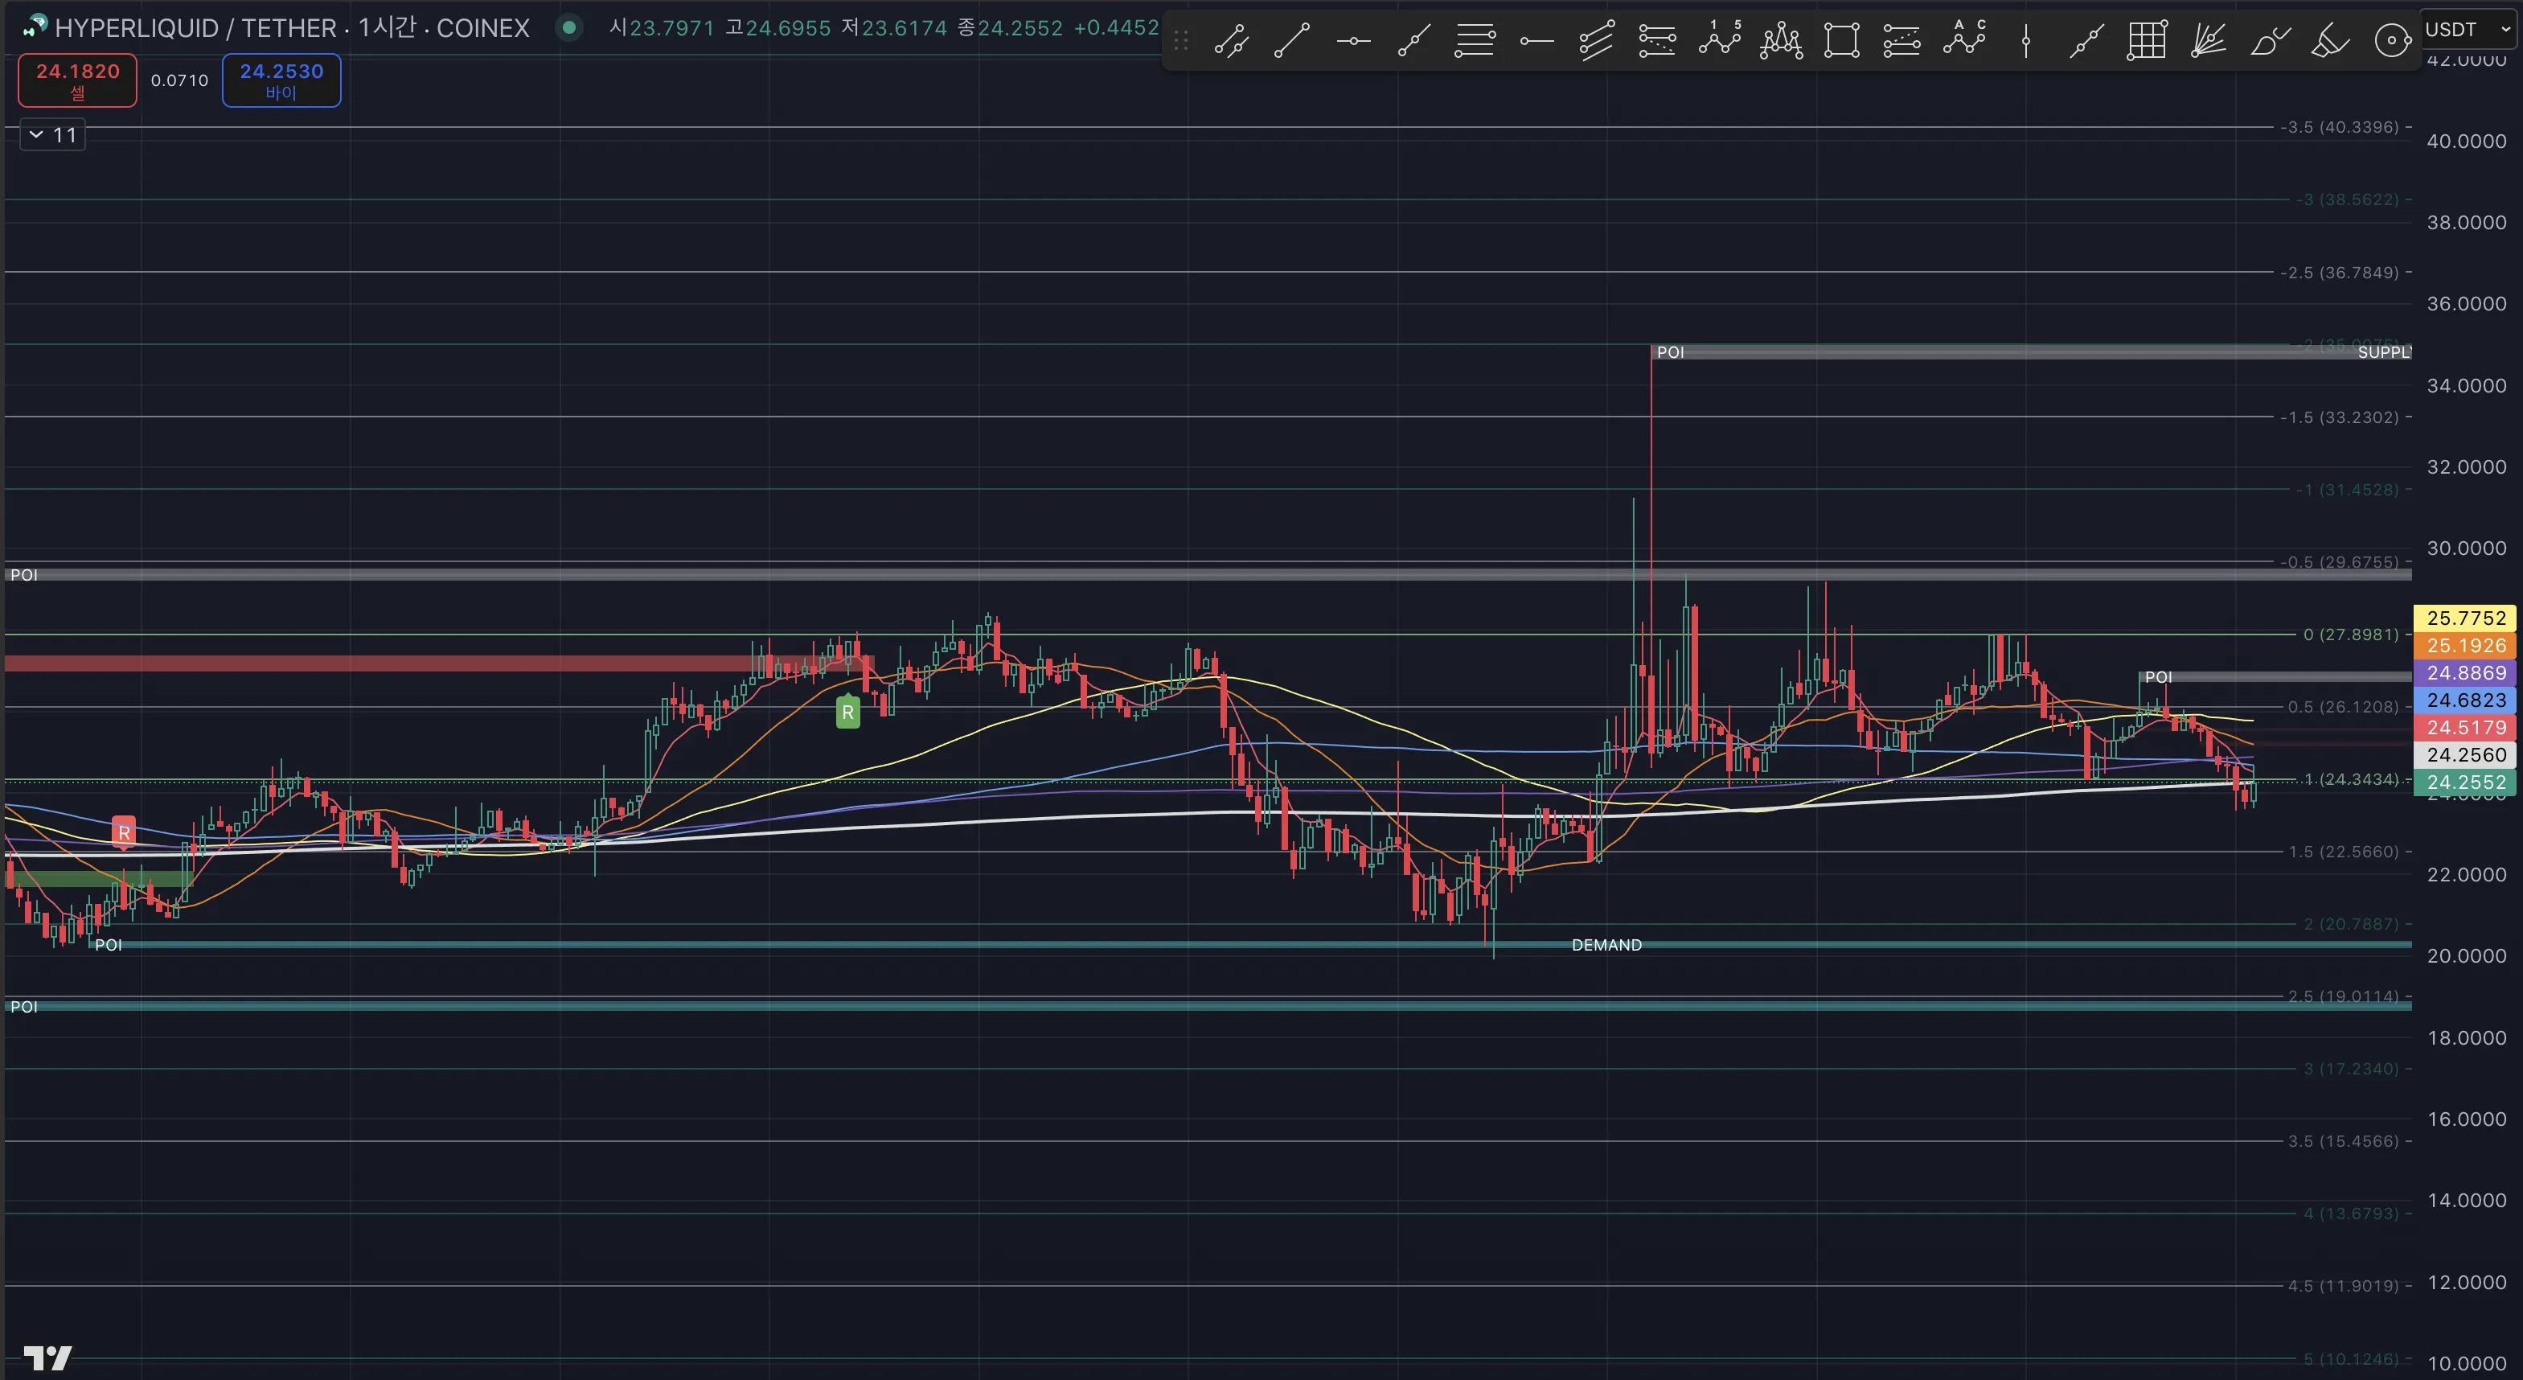
Task: Click the fib level -3.5 (40.3396) label
Action: coord(2339,127)
